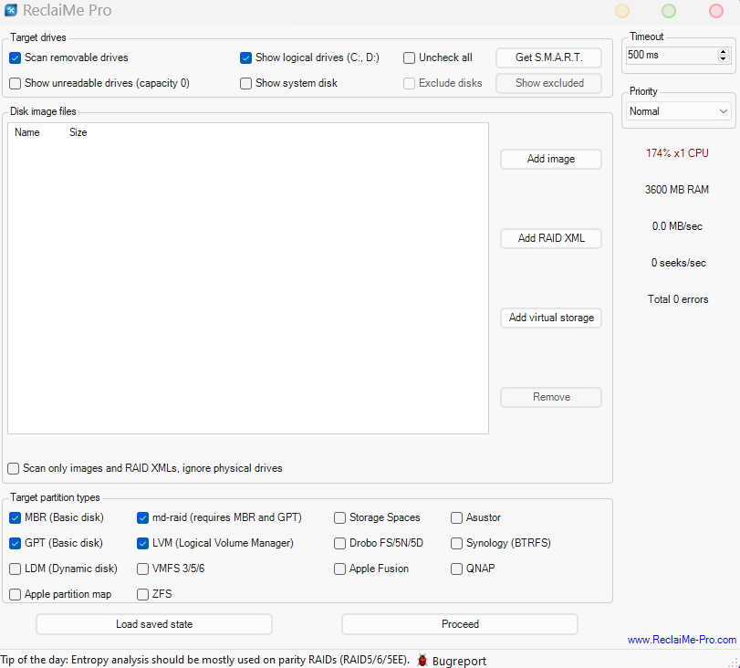The image size is (740, 668).
Task: Enable Asustor checkbox
Action: 456,517
